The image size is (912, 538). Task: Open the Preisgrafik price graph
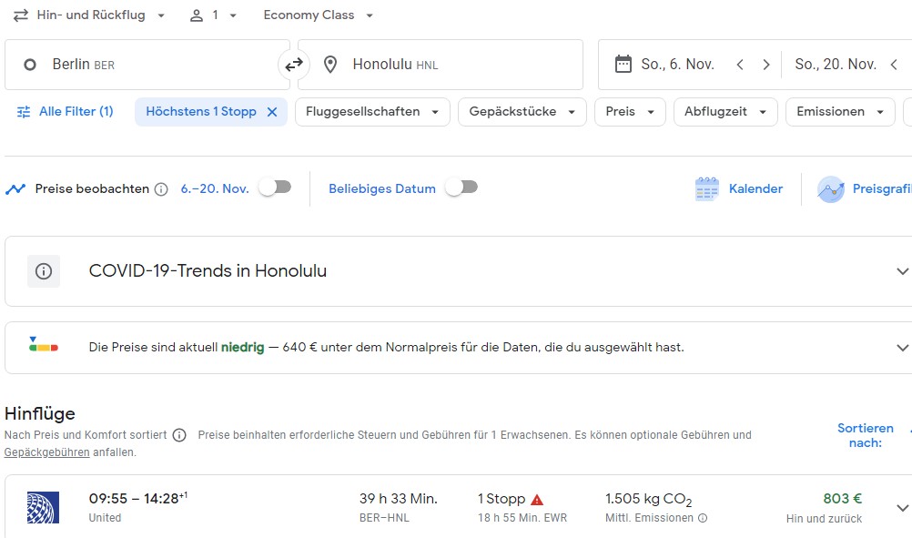[x=863, y=188]
